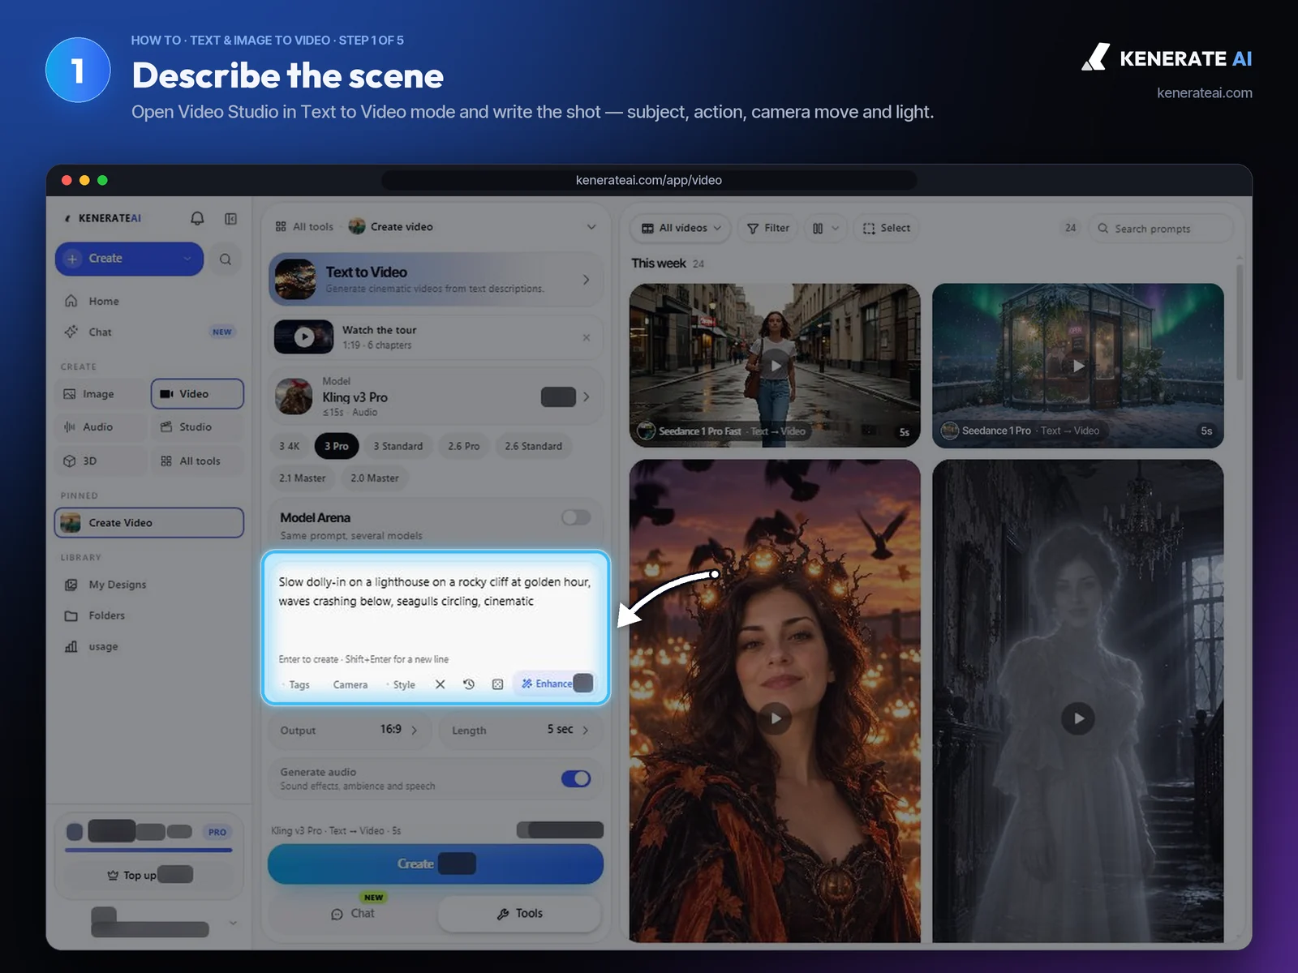Select the Audio create tile
Screen dimensions: 1298x973
coord(101,427)
